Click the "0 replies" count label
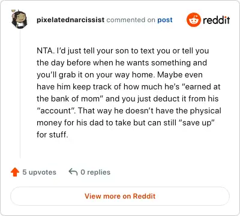The width and height of the screenshot is (240, 216). tap(95, 172)
